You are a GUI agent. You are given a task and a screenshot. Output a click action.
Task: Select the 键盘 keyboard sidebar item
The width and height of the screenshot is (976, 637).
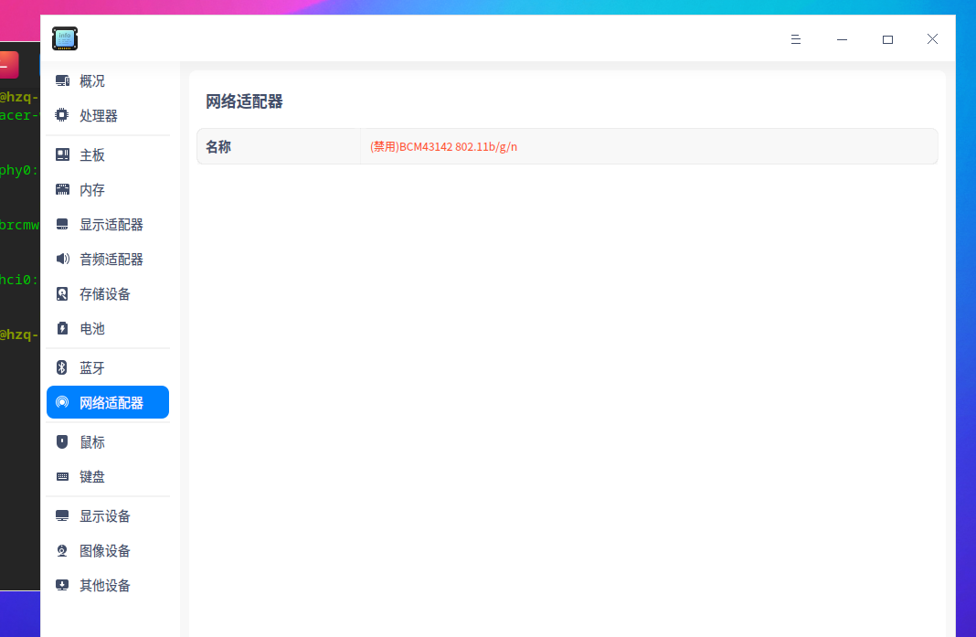[91, 476]
